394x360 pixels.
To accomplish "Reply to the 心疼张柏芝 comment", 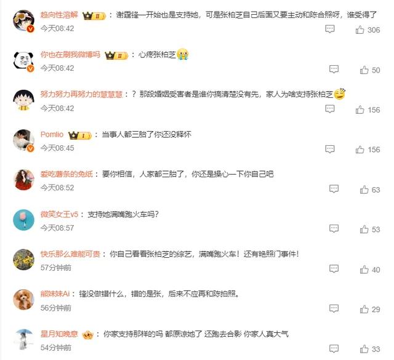I will (x=334, y=69).
